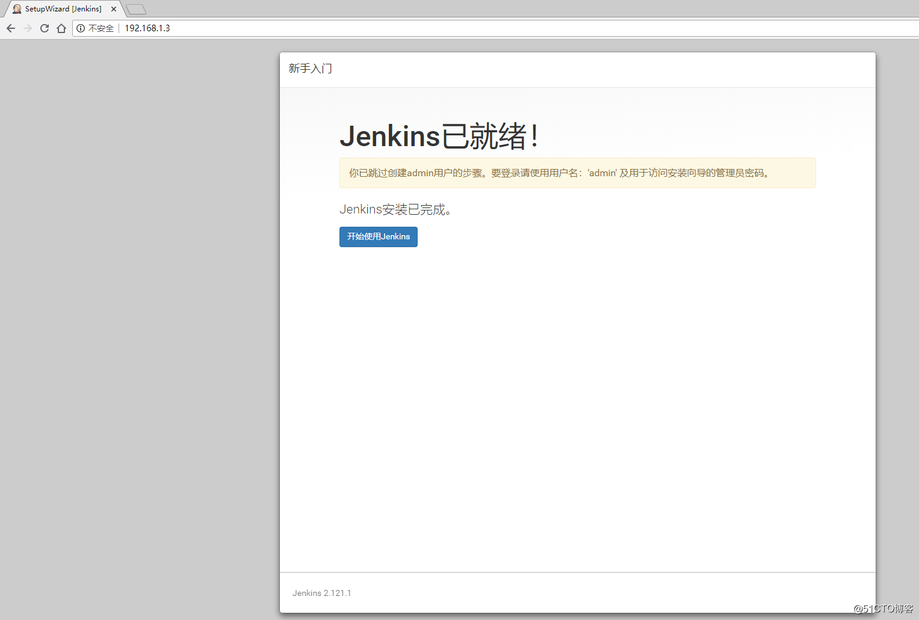The image size is (919, 620).
Task: Click the 新手入门 header text
Action: 310,69
